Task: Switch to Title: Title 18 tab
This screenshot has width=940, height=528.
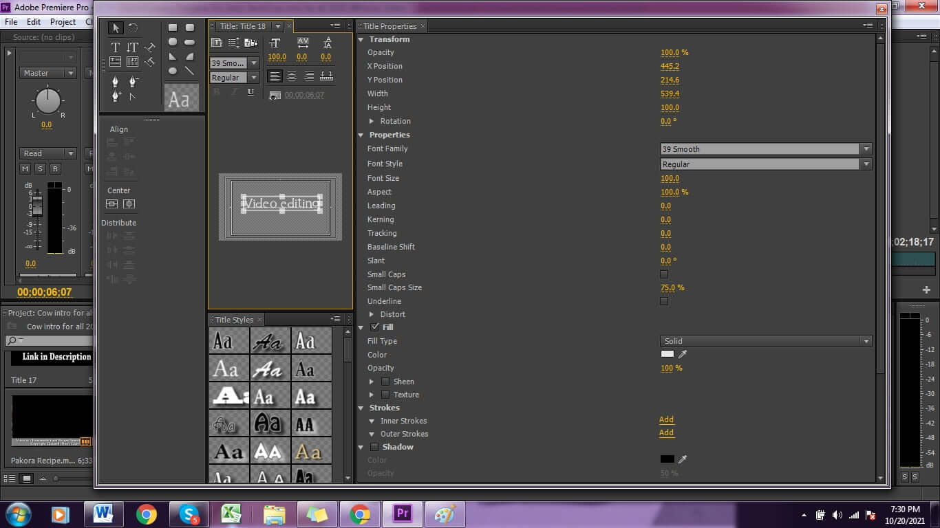Action: tap(243, 26)
